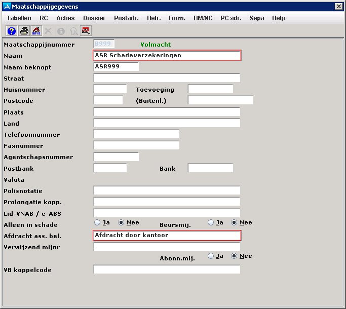This screenshot has width=346, height=309.
Task: Open the ANVA house icon
Action: (x=36, y=31)
